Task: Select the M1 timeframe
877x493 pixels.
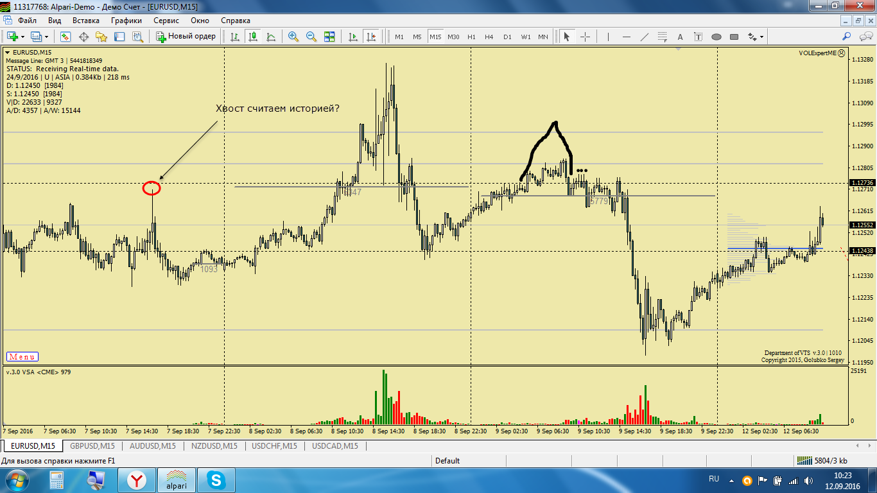Action: click(399, 37)
